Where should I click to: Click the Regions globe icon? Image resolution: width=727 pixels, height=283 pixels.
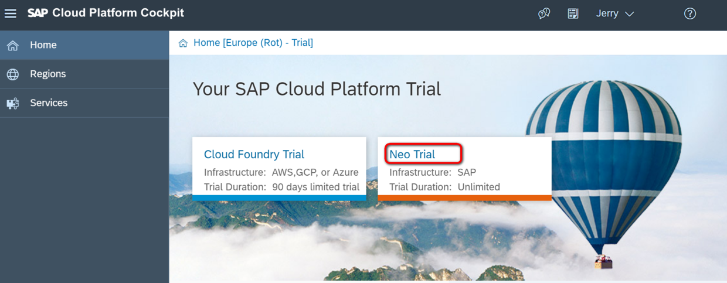pos(13,74)
